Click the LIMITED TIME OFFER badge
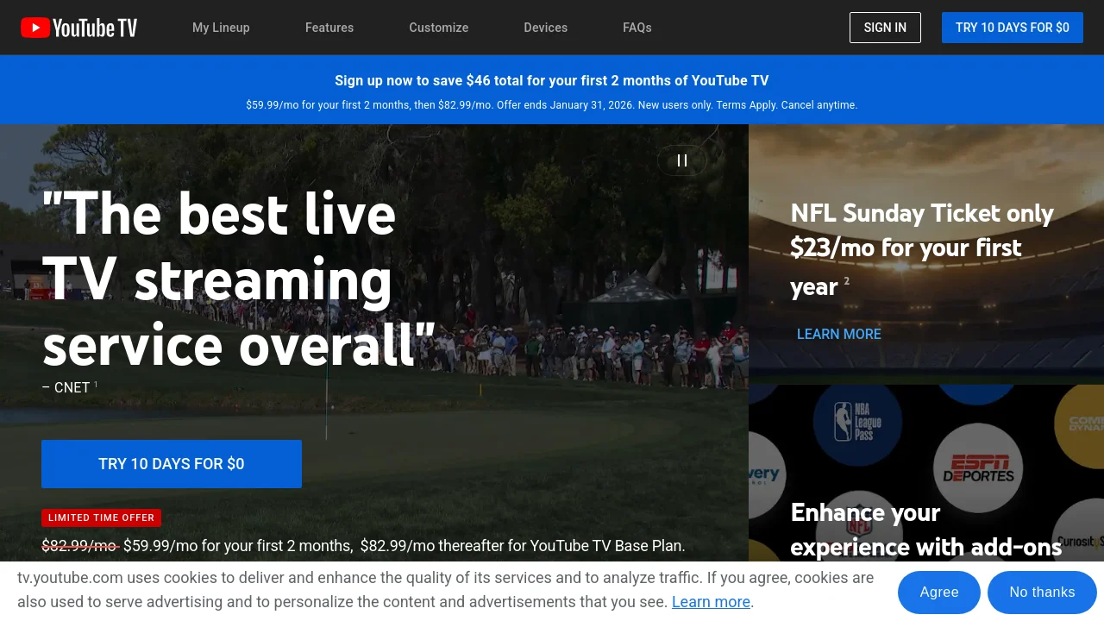Image resolution: width=1104 pixels, height=621 pixels. coord(101,517)
